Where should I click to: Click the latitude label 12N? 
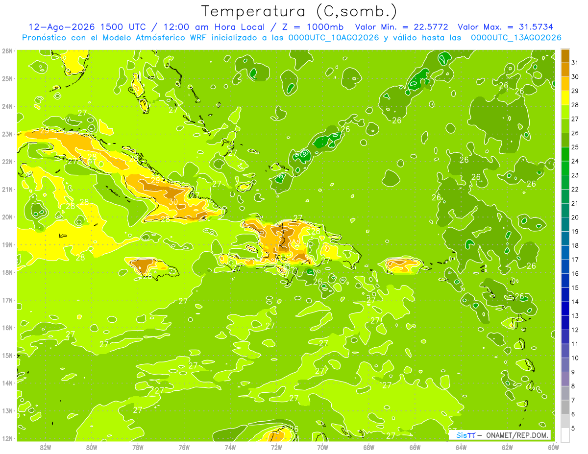point(7,438)
